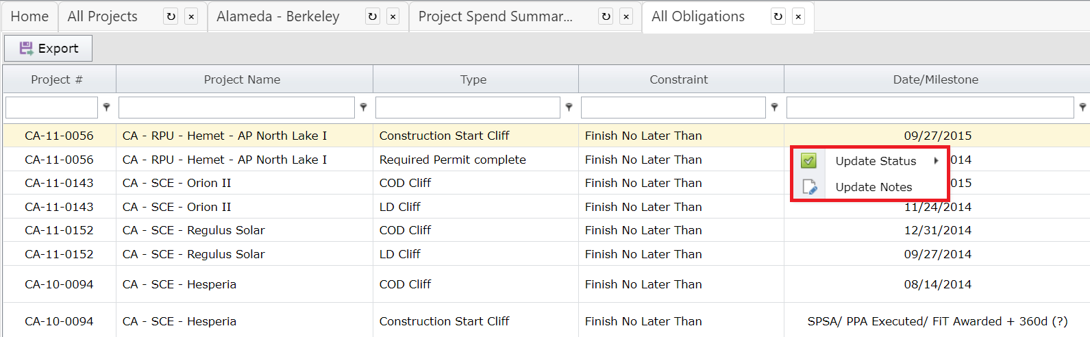Viewport: 1090px width, 337px height.
Task: Select the CA-10-0094 COD Cliff row
Action: (x=405, y=284)
